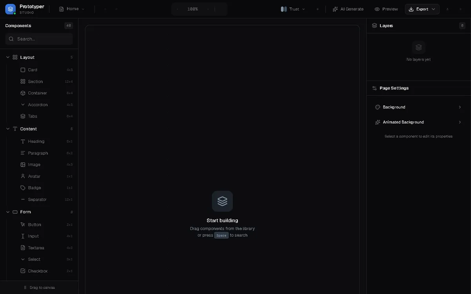The image size is (471, 294).
Task: Click the Animated Background sparkle icon
Action: [x=378, y=122]
